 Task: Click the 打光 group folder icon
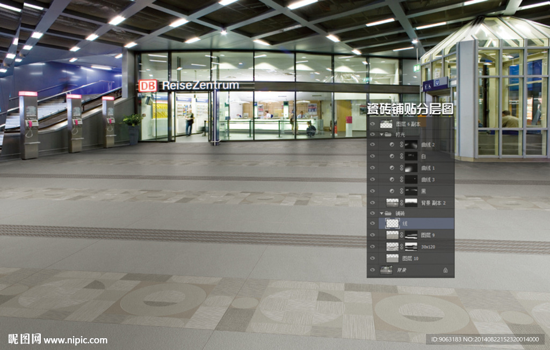click(388, 134)
